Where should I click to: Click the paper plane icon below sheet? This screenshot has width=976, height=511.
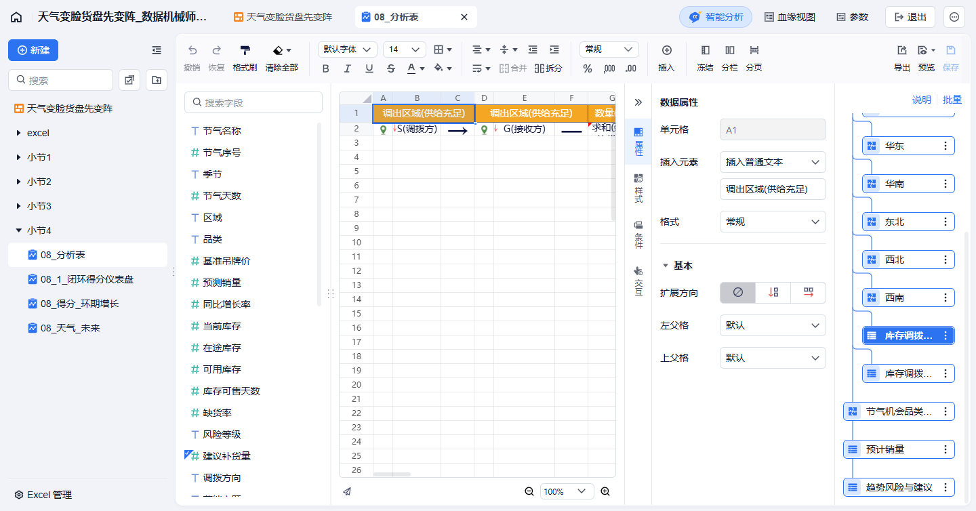click(x=347, y=491)
